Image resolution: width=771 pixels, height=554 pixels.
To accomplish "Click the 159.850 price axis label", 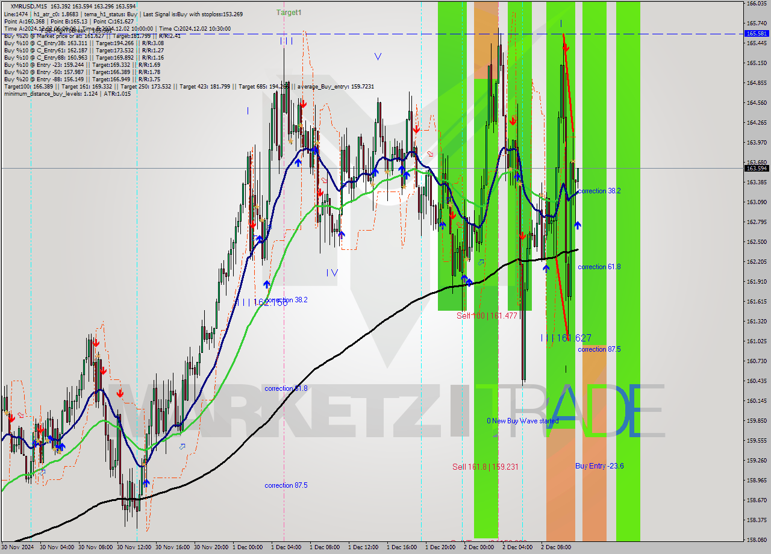I will point(757,421).
